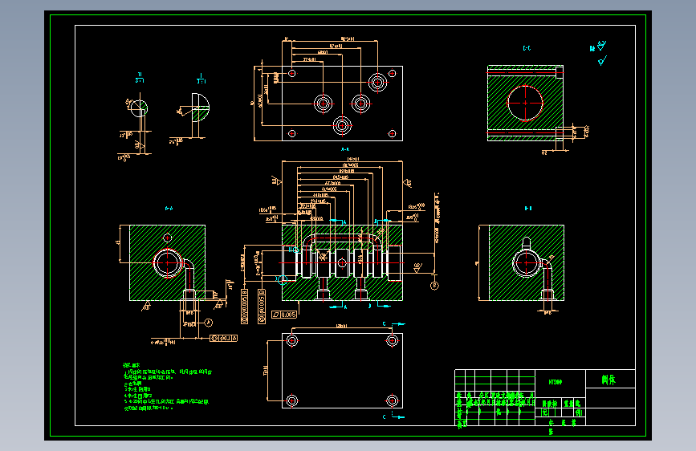696x451 pixels.
Task: Click the bottom-left small hole in top view
Action: click(292, 133)
